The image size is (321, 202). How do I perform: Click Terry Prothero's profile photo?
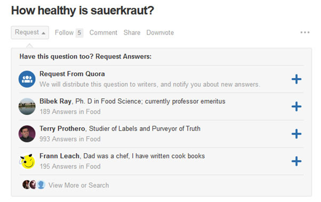coord(27,134)
